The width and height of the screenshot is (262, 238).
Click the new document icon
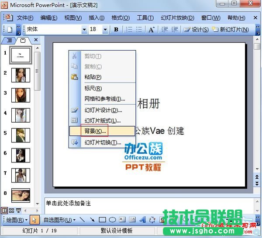tap(10, 30)
